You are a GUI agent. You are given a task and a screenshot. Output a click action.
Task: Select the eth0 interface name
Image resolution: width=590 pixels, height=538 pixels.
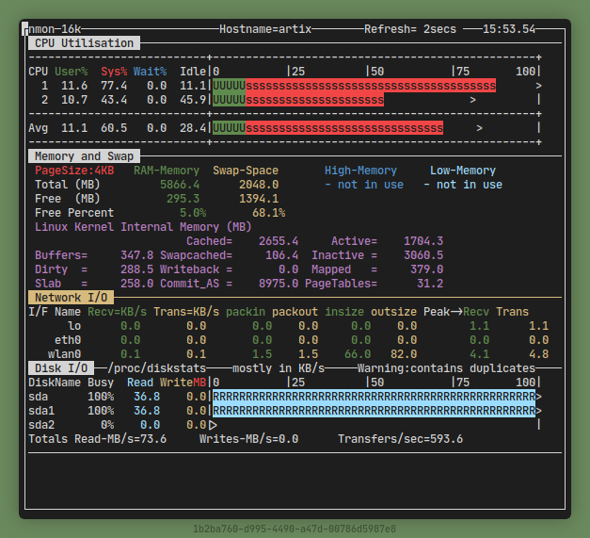point(68,340)
